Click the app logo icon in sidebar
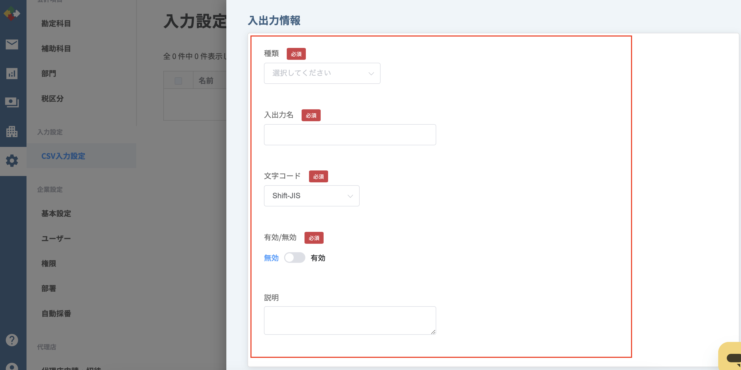The image size is (741, 370). (x=12, y=13)
